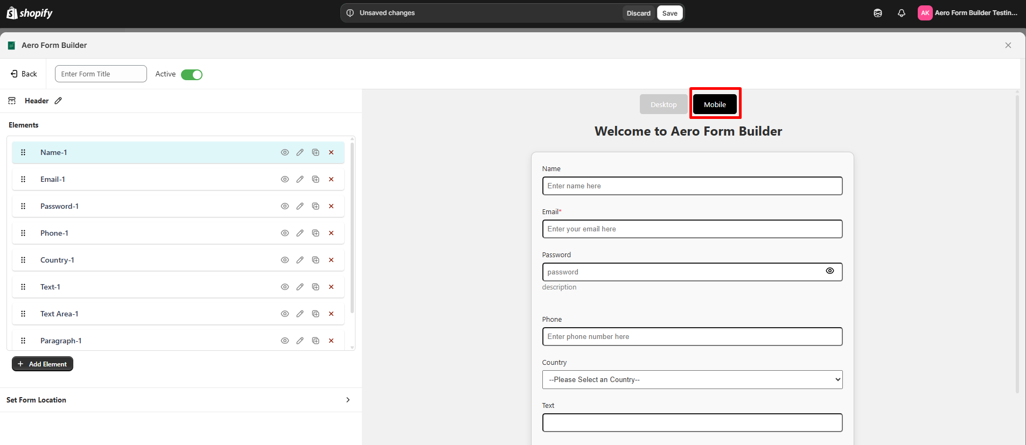Toggle visibility of Password-1 element
This screenshot has height=445, width=1026.
(x=285, y=206)
